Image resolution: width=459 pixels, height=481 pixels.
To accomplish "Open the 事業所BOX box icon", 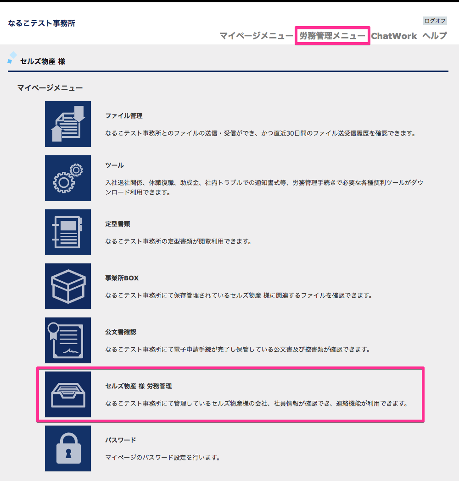I will click(x=68, y=286).
